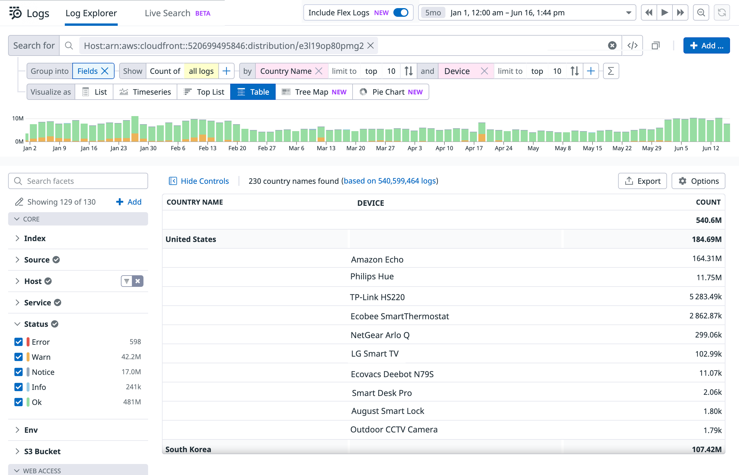This screenshot has width=739, height=475.
Task: Disable the Include Flex Logs toggle
Action: coord(401,13)
